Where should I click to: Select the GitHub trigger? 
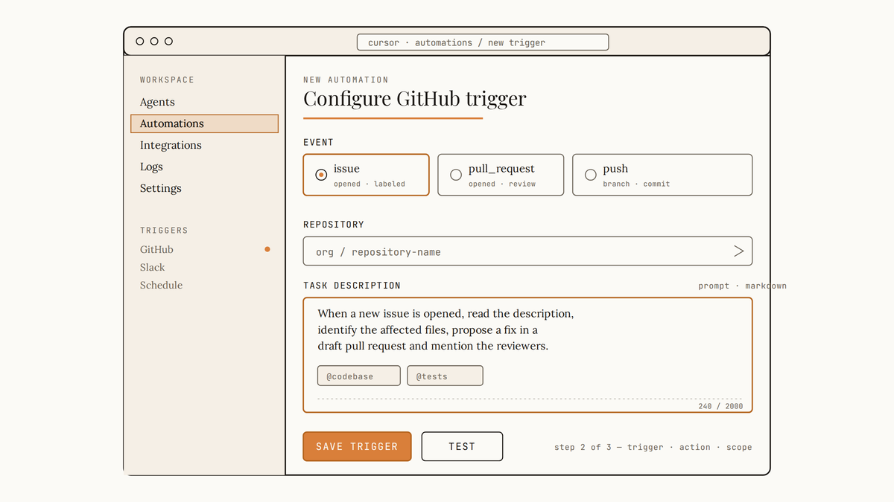[156, 250]
